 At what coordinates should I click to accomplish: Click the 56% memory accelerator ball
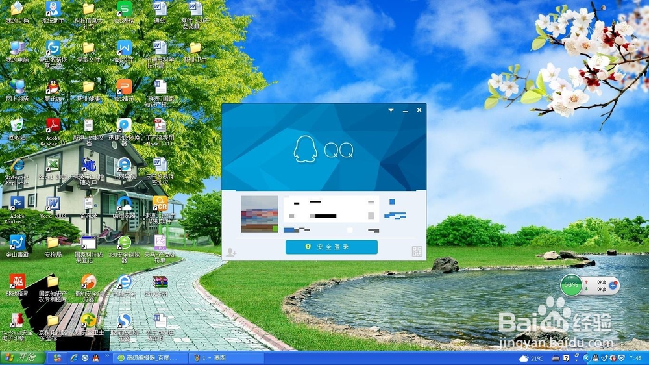click(x=571, y=285)
